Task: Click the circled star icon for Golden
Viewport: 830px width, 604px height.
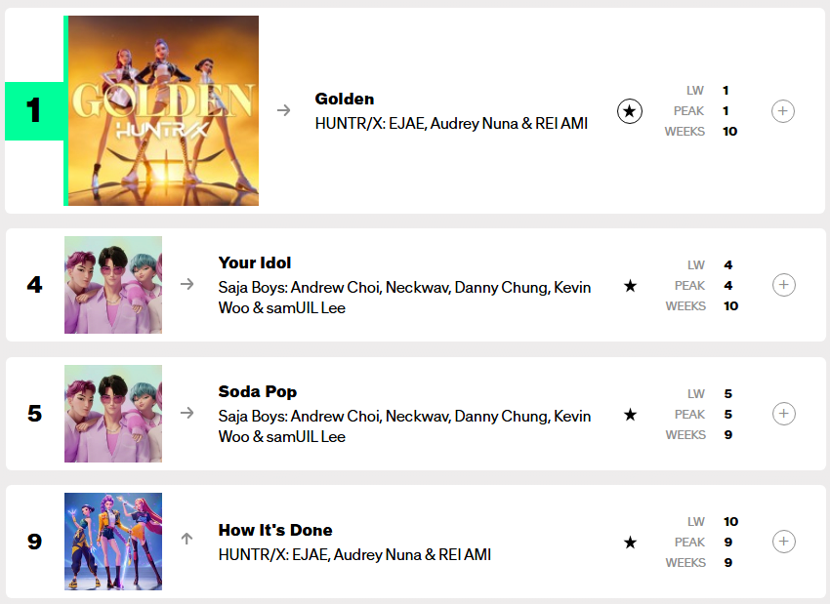Action: (630, 111)
